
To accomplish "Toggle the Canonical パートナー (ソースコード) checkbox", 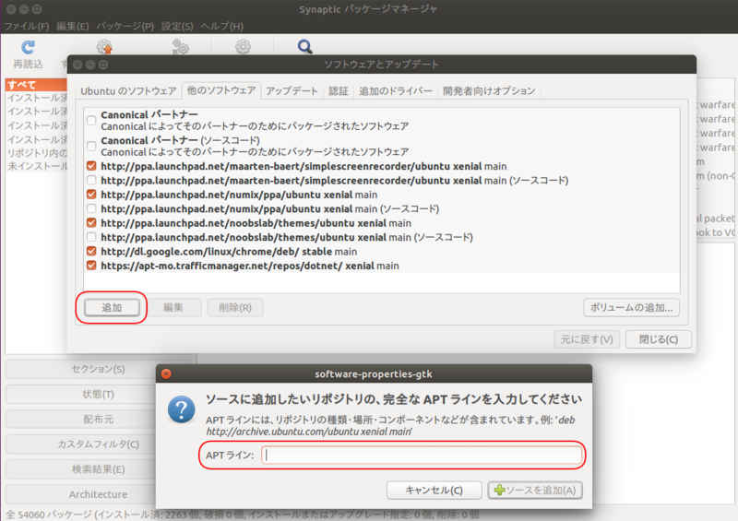I will 91,147.
